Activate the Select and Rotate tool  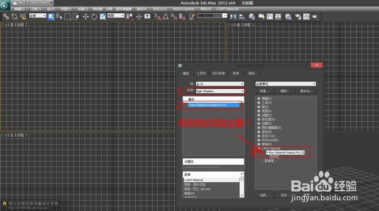(94, 16)
